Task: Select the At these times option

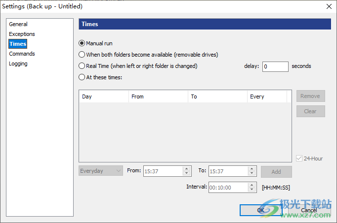Action: [82, 77]
